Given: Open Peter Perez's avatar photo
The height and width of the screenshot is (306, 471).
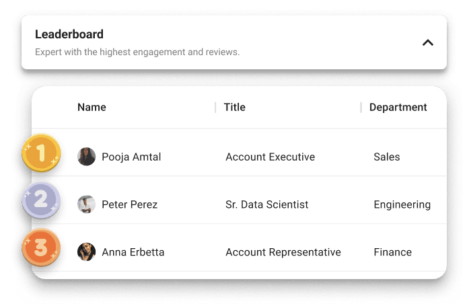Looking at the screenshot, I should pyautogui.click(x=87, y=204).
